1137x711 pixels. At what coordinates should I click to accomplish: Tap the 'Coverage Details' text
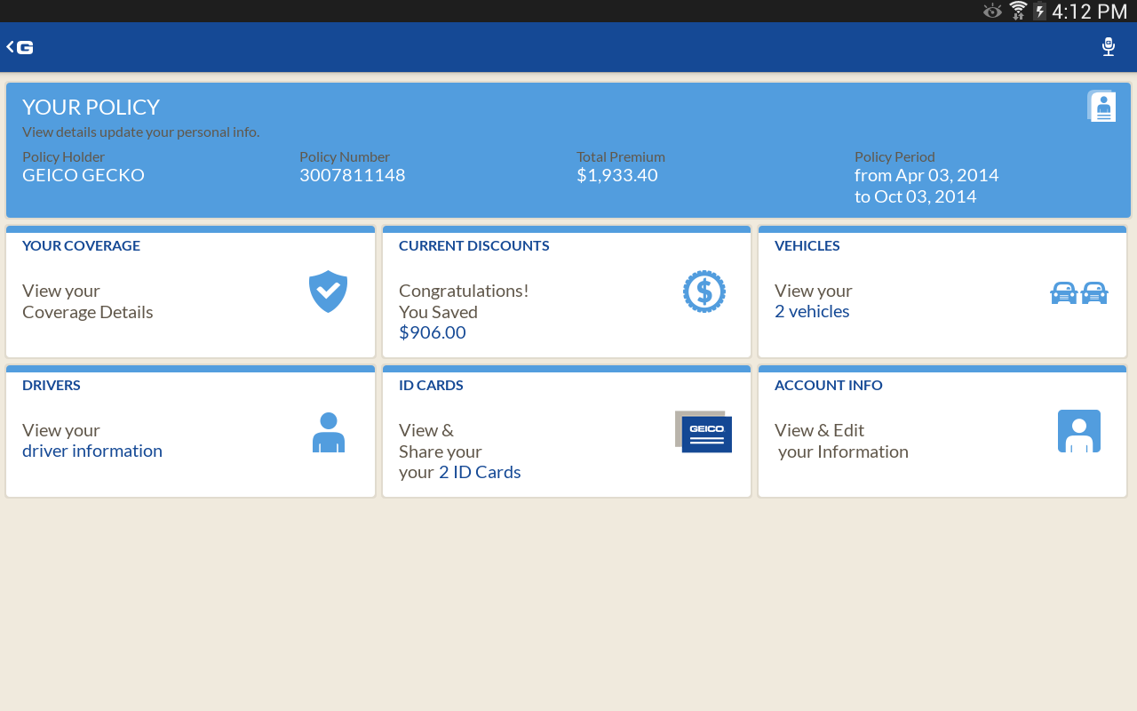88,312
